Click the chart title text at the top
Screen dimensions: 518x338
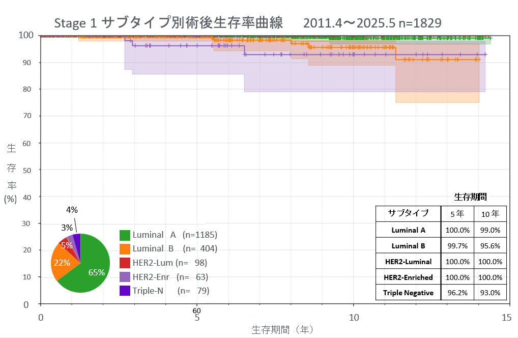click(247, 22)
